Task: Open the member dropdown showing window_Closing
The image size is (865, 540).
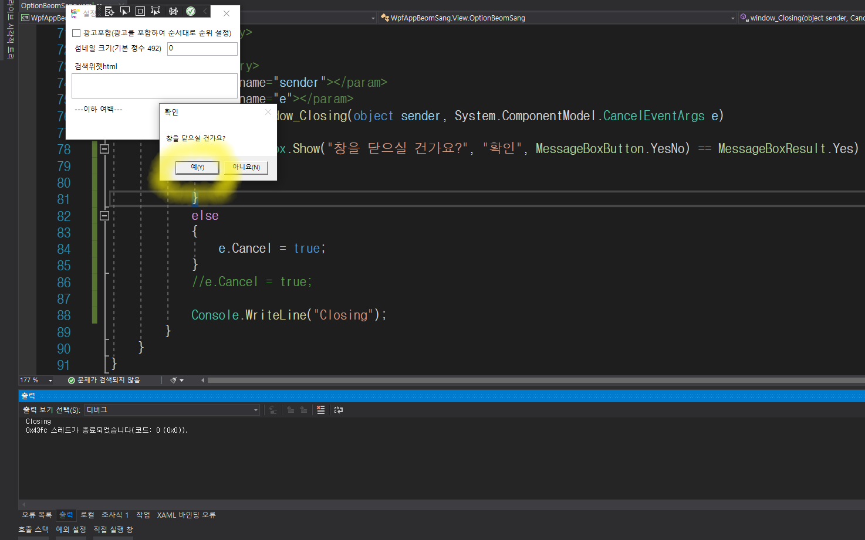Action: 802,18
